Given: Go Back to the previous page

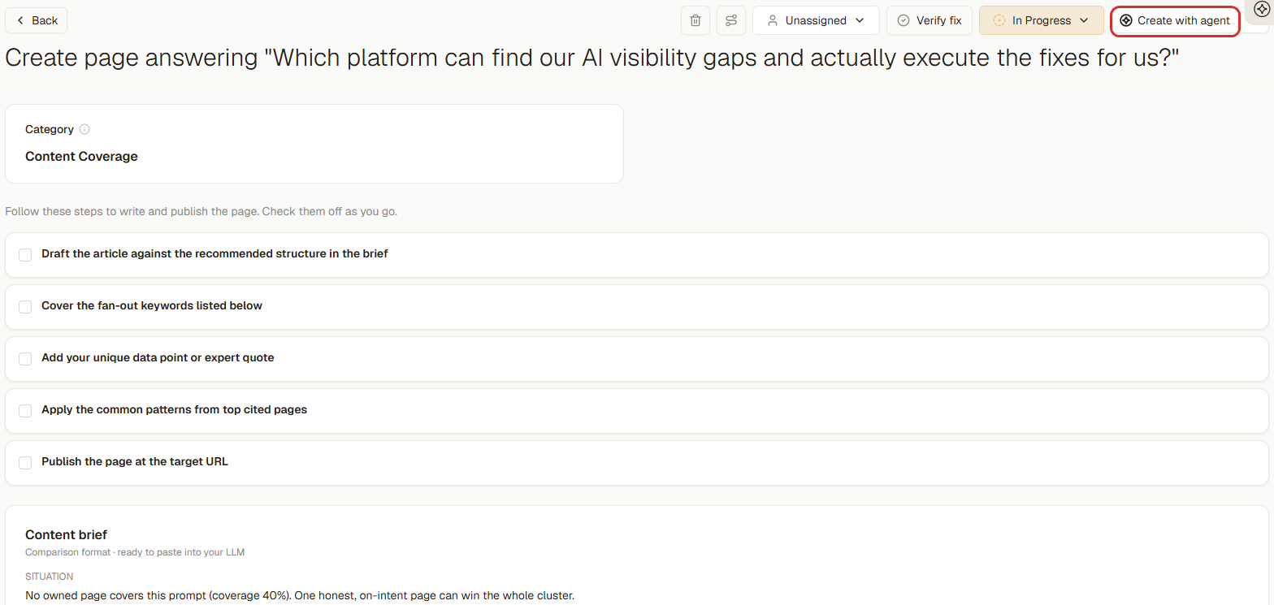Looking at the screenshot, I should (37, 20).
